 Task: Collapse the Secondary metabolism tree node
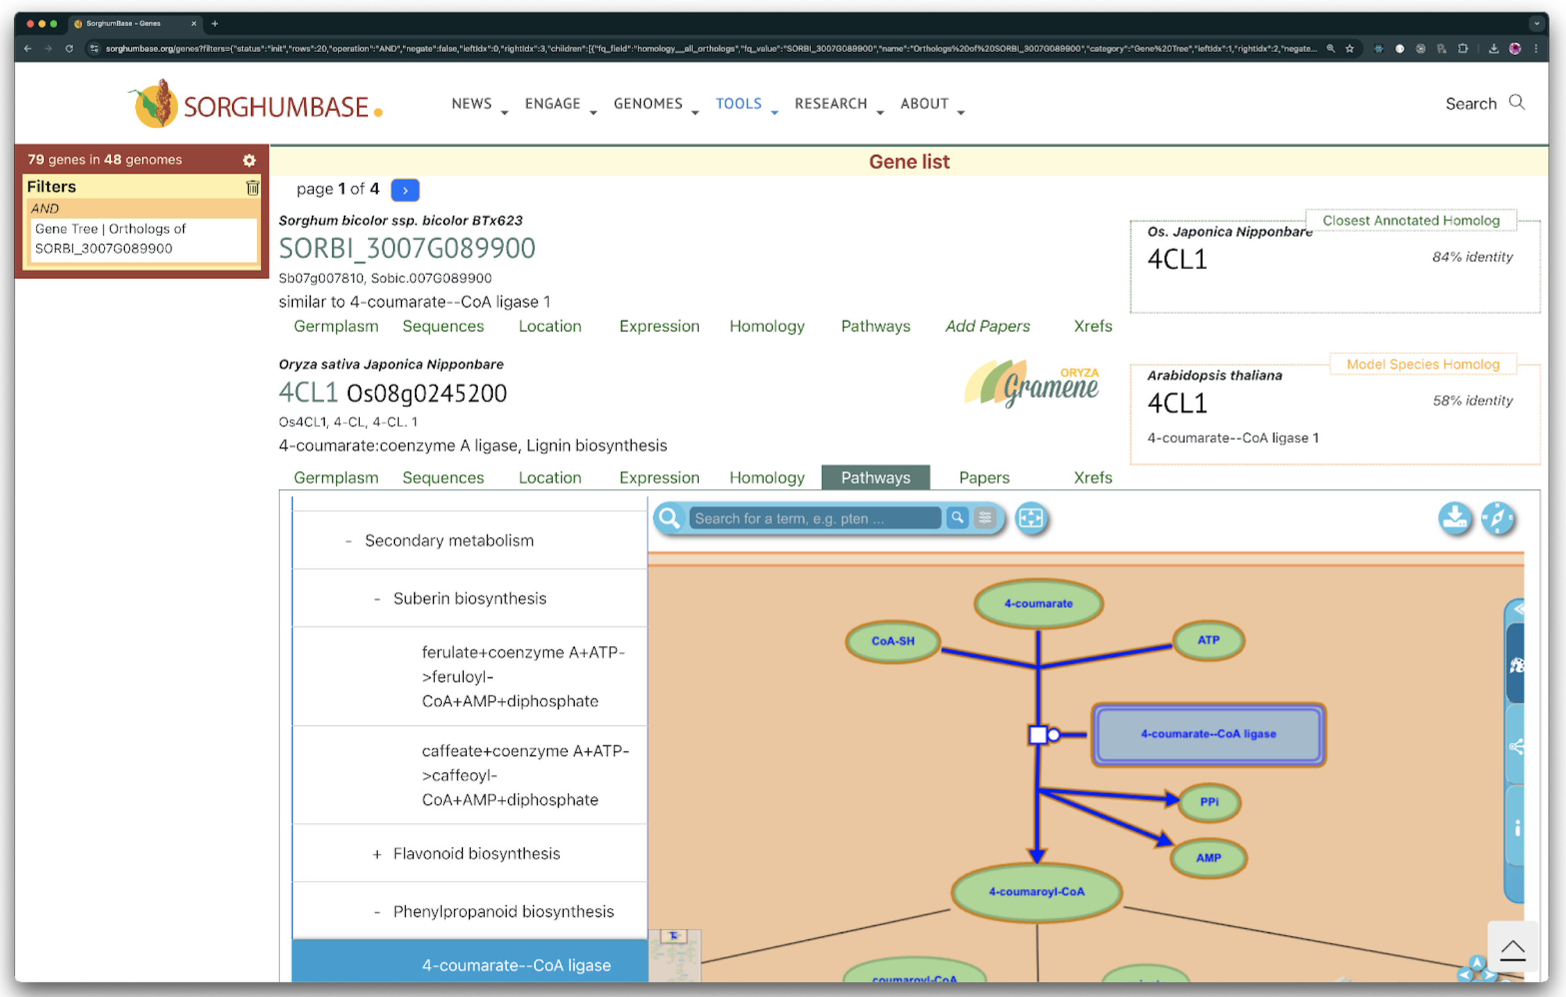[349, 541]
